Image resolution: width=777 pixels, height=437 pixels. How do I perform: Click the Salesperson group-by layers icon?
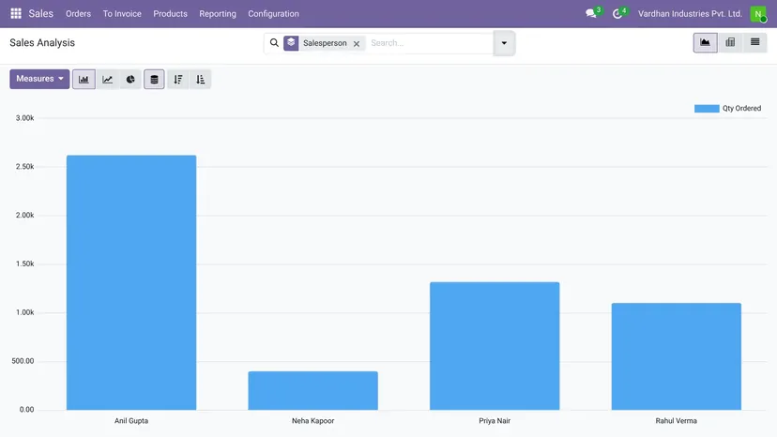click(x=291, y=43)
